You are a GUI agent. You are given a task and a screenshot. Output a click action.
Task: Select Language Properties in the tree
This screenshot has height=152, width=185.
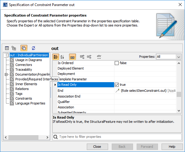[x=30, y=103]
